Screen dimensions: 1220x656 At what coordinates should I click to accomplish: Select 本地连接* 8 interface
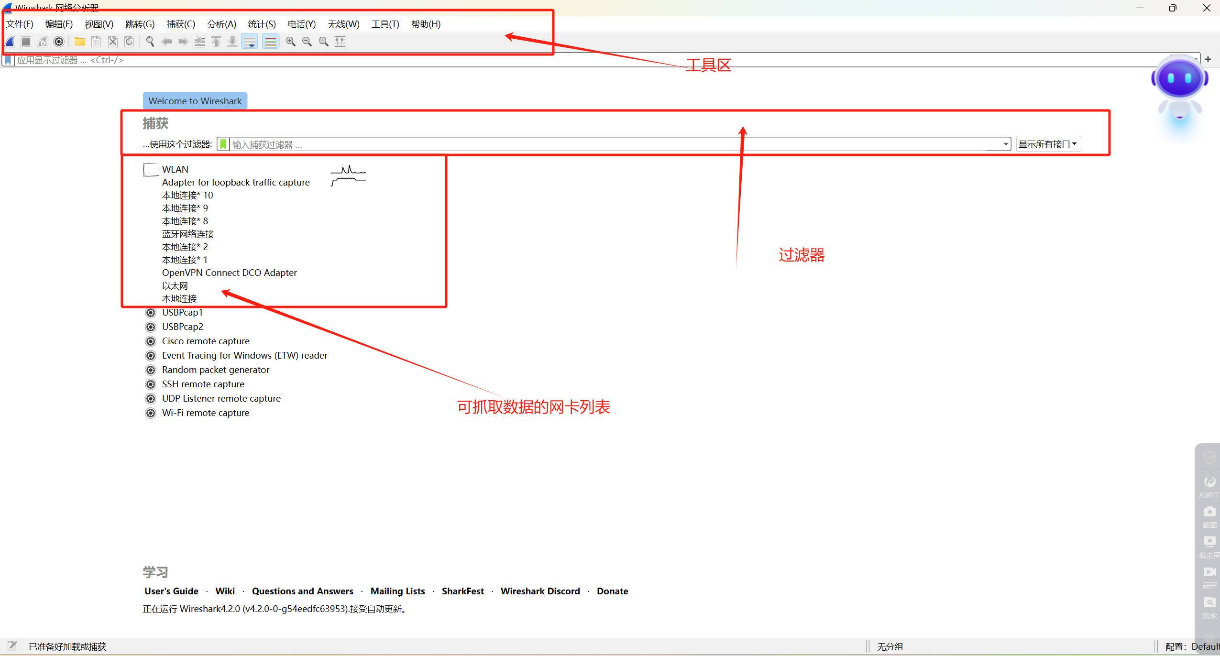pyautogui.click(x=185, y=221)
